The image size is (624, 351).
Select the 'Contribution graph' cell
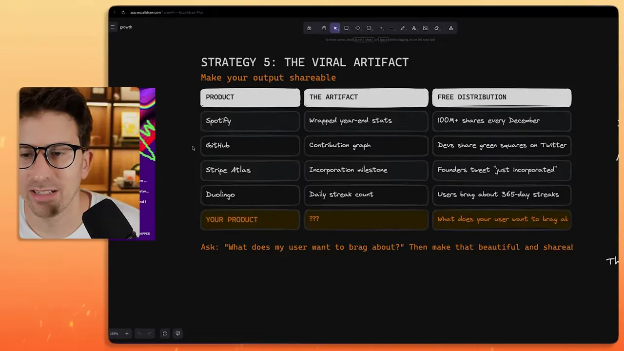coord(366,146)
